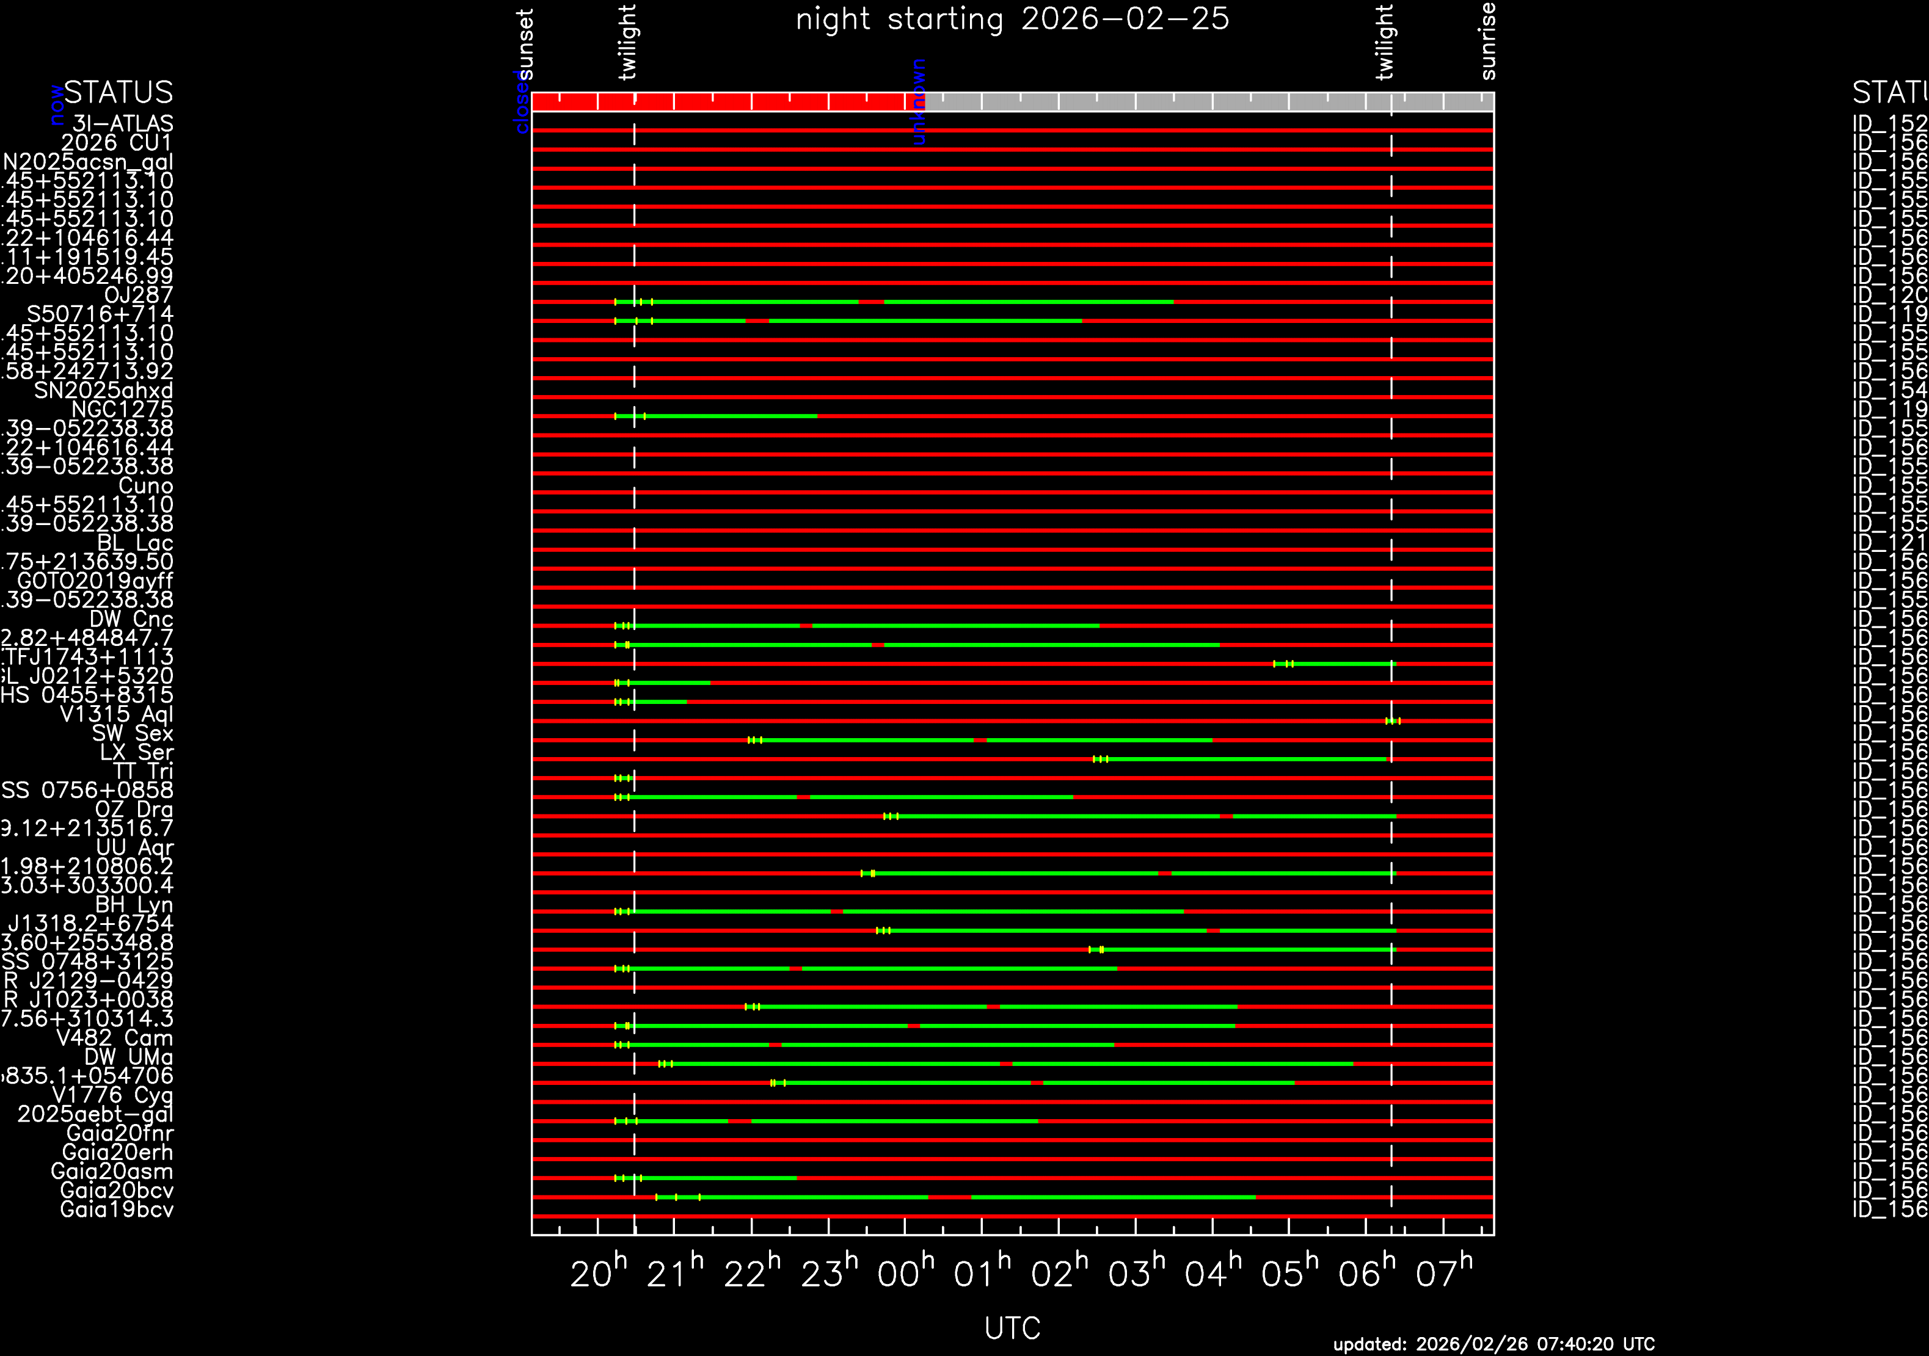Click the night starting 2026-02-25 title

click(1012, 18)
